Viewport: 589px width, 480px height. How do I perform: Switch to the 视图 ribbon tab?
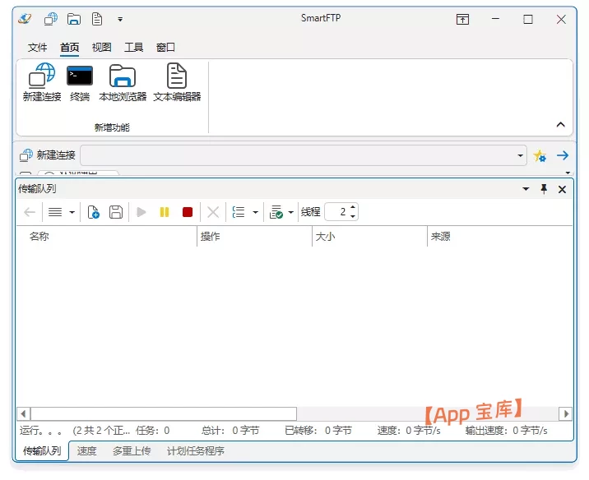click(x=102, y=48)
